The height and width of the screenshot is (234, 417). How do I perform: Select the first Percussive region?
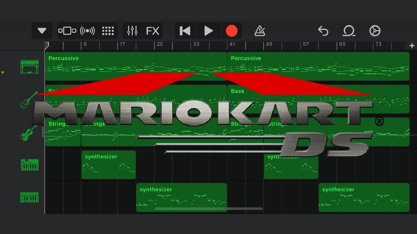(136, 66)
